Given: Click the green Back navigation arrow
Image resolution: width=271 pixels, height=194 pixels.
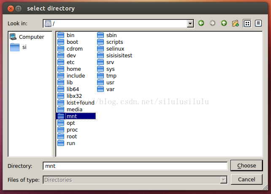Looking at the screenshot, I should [x=201, y=23].
